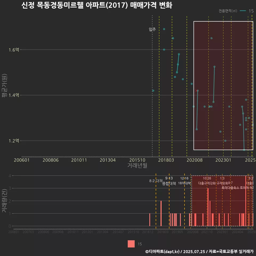The height and width of the screenshot is (256, 256).
Task: Click the tallest volume bar reaching 4
Action: point(246,201)
